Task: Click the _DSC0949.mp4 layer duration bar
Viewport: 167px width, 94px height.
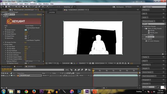Action: tap(115, 75)
